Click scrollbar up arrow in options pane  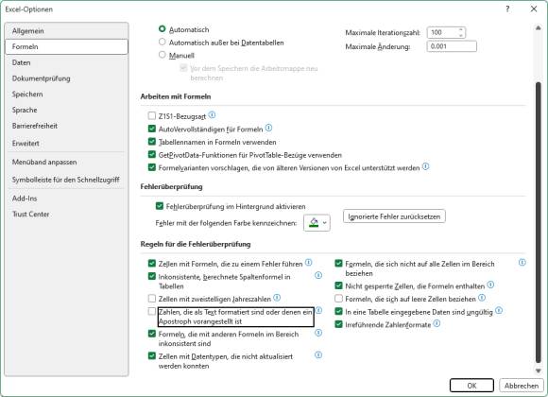(539, 28)
